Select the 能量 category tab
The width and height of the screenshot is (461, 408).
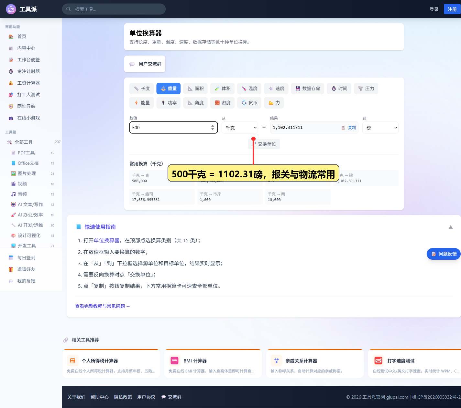[142, 103]
